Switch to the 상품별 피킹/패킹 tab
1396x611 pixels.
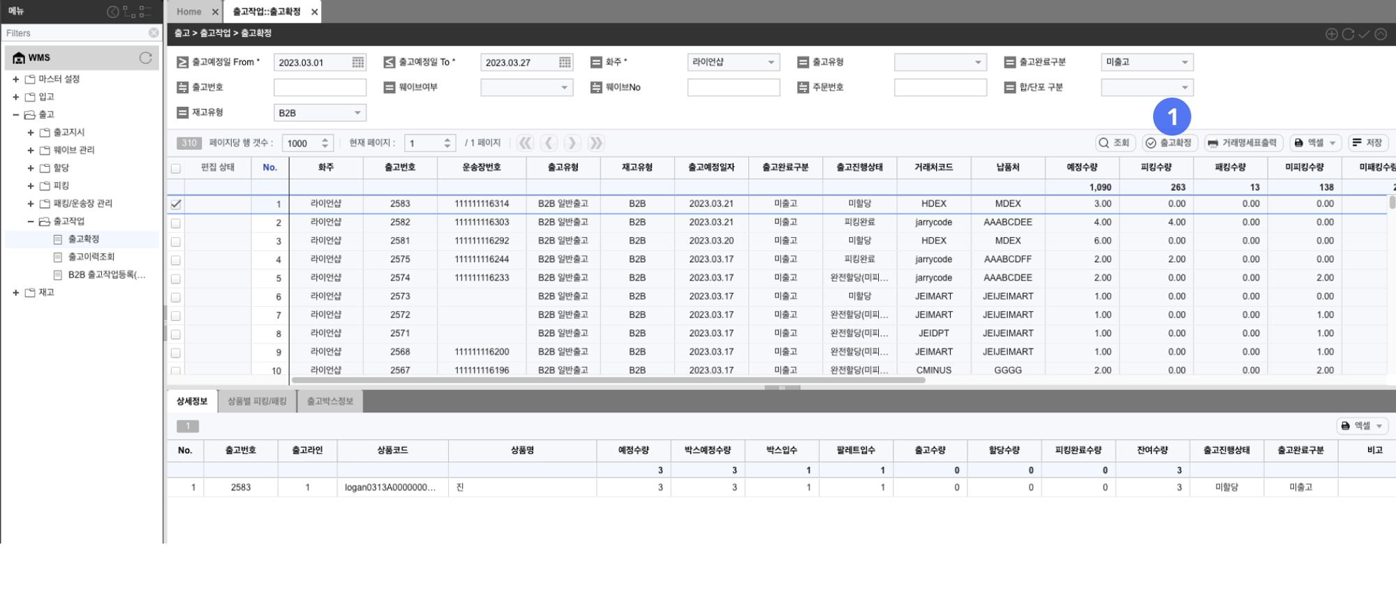click(257, 401)
